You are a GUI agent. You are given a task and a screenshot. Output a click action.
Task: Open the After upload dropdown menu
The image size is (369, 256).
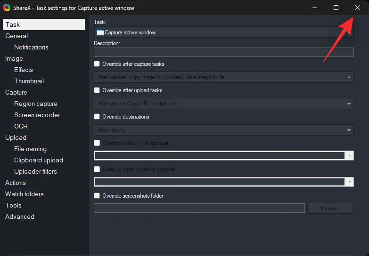[223, 104]
